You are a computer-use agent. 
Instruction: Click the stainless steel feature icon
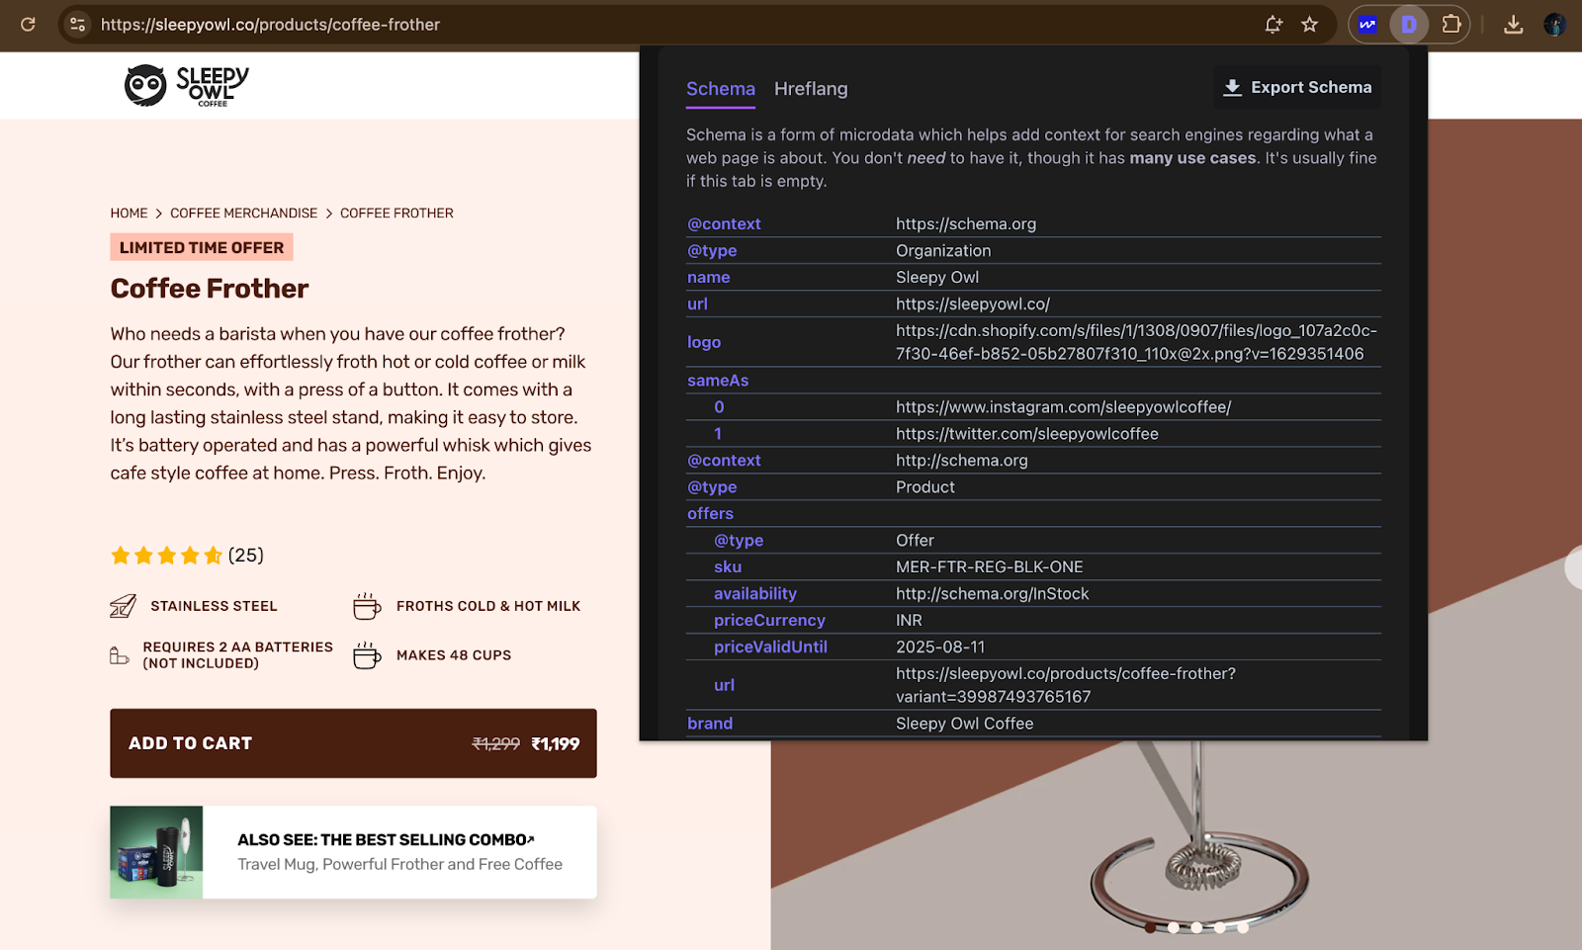coord(123,606)
